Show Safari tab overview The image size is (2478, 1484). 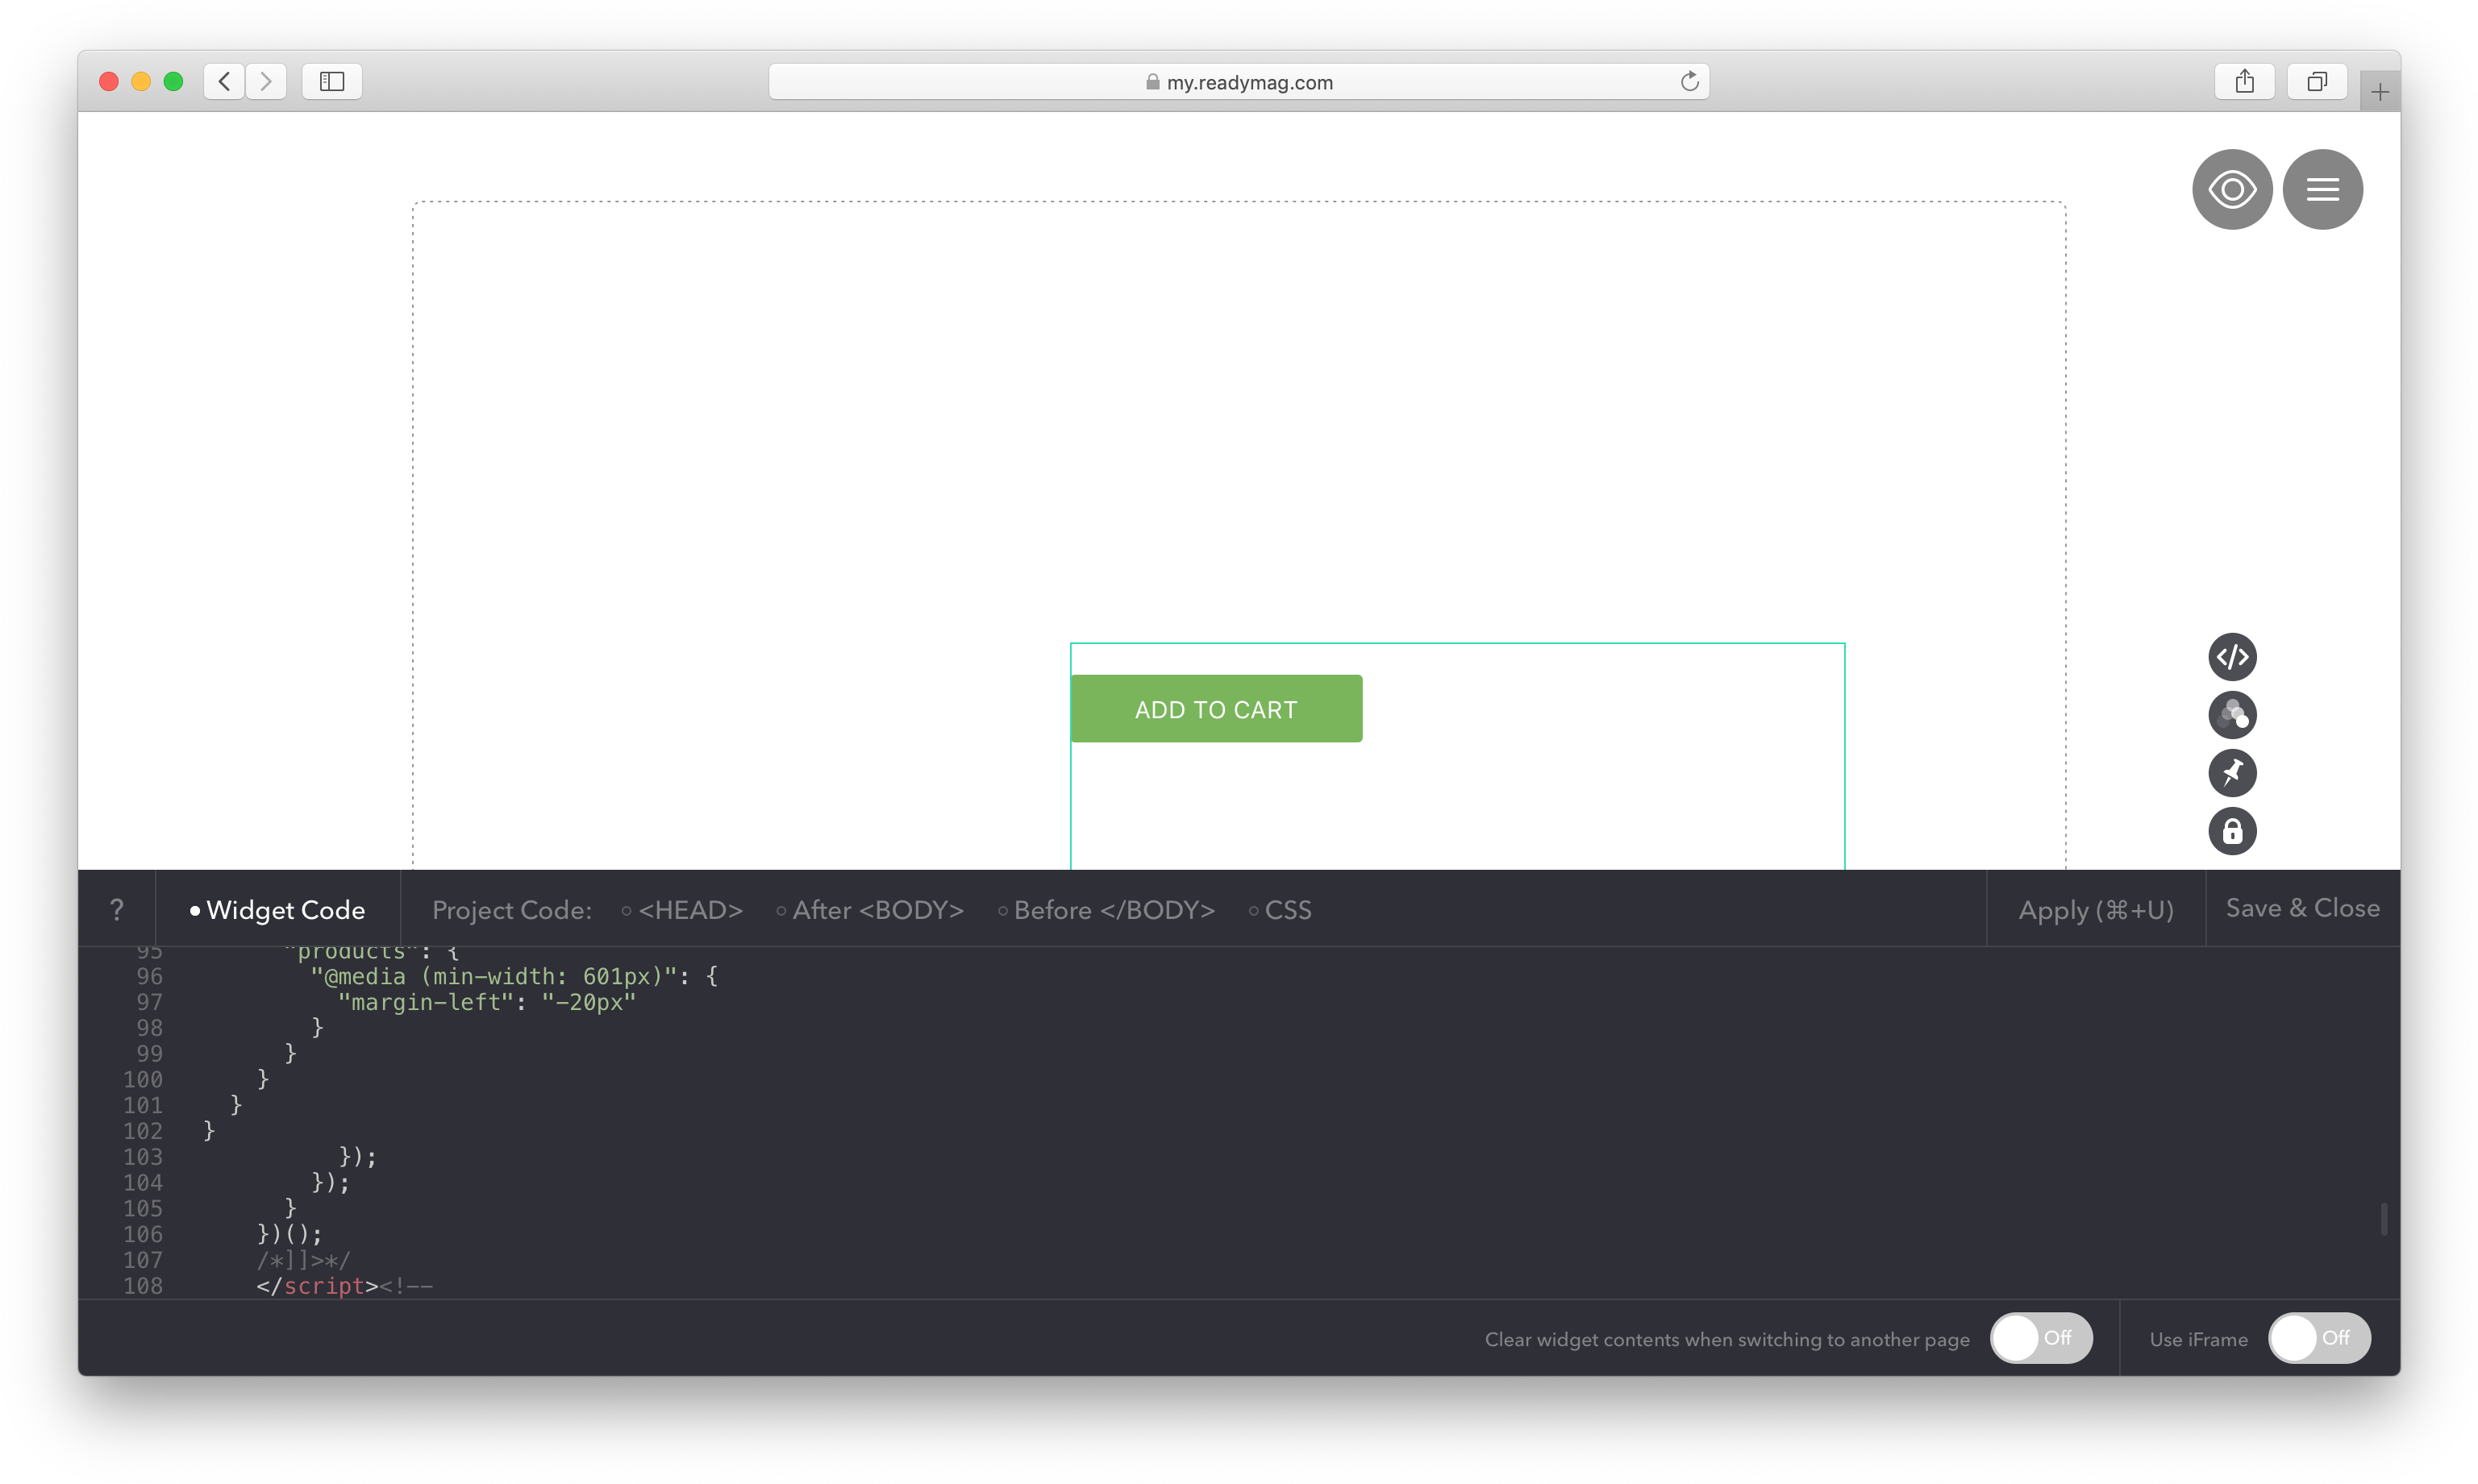tap(2316, 82)
